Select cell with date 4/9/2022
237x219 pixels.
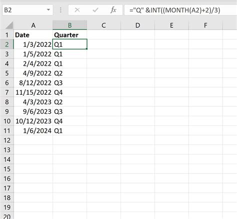pos(33,73)
